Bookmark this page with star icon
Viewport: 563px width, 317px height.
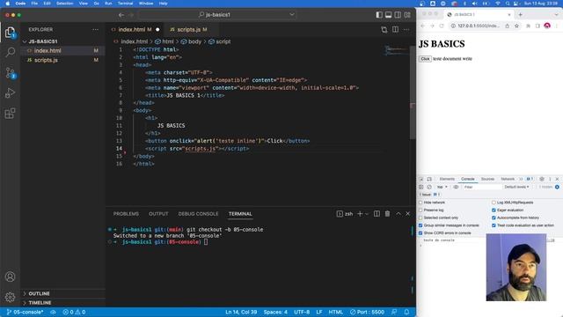[516, 26]
